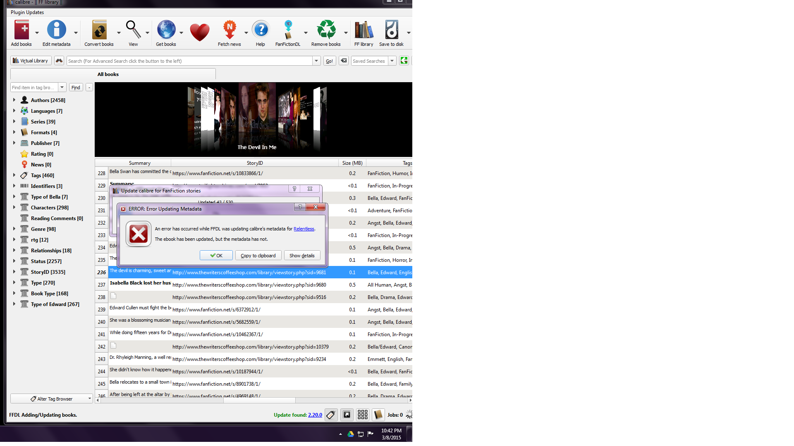Toggle book details panel icon

(378, 415)
